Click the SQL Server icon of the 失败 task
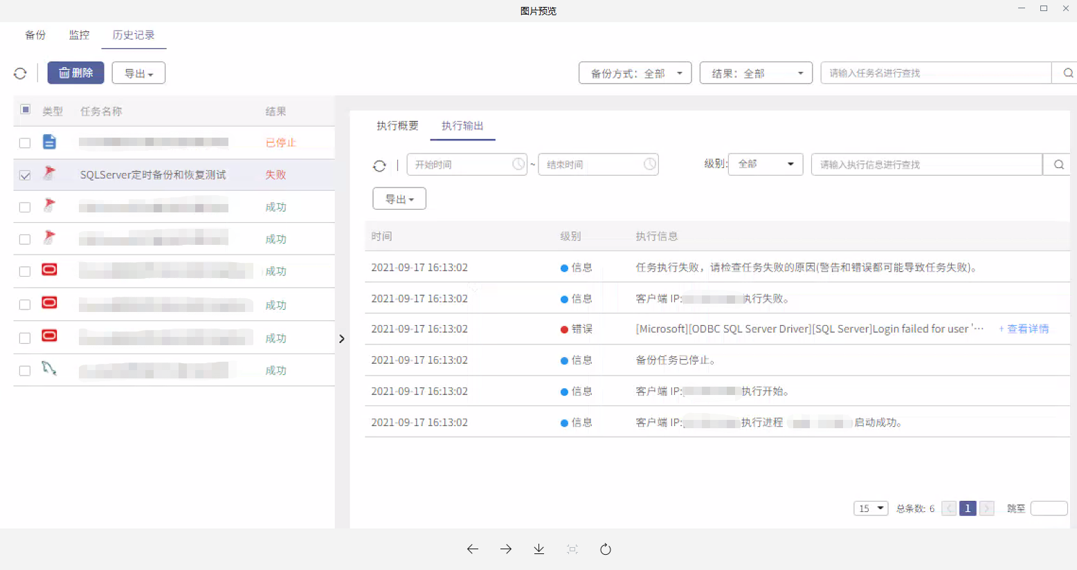1077x570 pixels. pyautogui.click(x=49, y=173)
